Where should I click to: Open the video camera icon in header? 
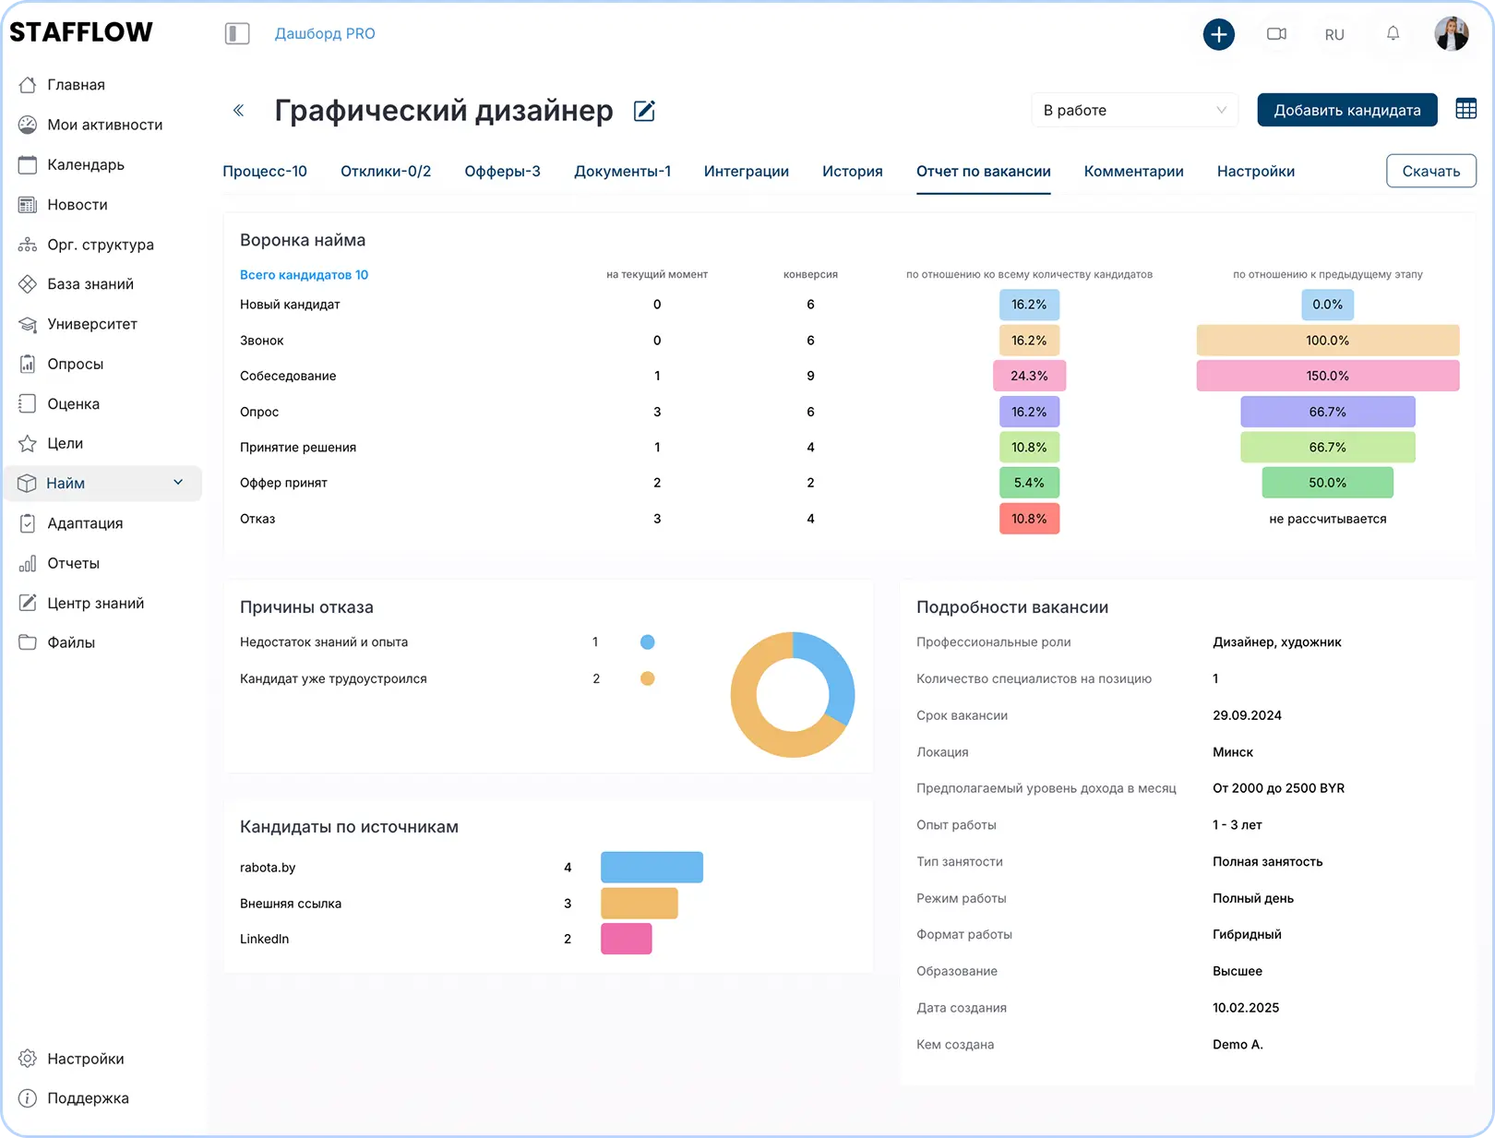[1276, 34]
